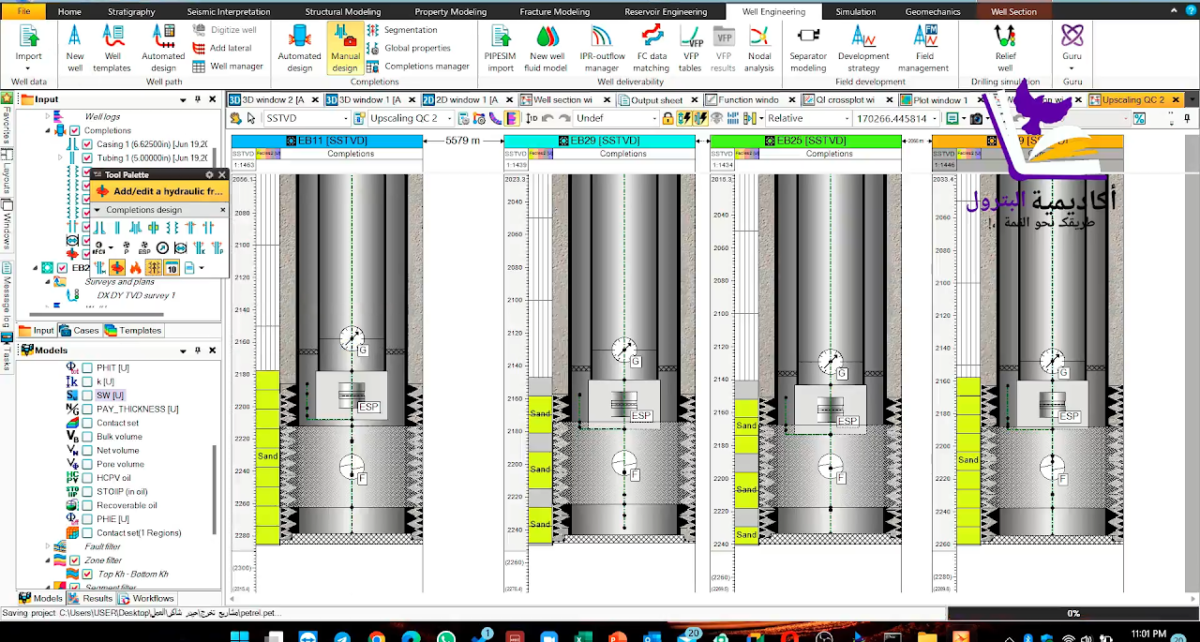Select the ESP tool in Tool Palette
The image size is (1200, 642).
tap(144, 248)
